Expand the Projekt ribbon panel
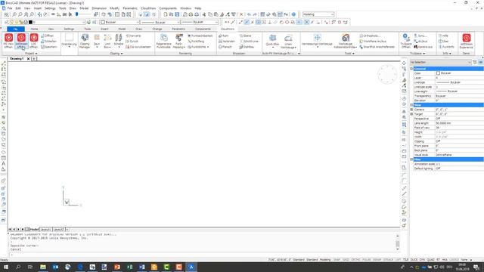This screenshot has height=272, width=484. (x=31, y=54)
